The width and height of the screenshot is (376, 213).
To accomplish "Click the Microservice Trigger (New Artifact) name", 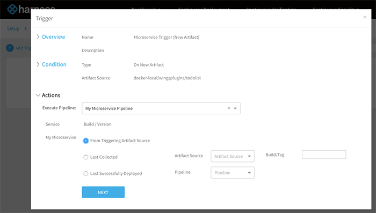I will click(x=167, y=37).
